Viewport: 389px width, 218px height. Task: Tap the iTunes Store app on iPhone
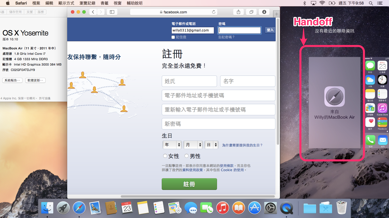coord(382,108)
